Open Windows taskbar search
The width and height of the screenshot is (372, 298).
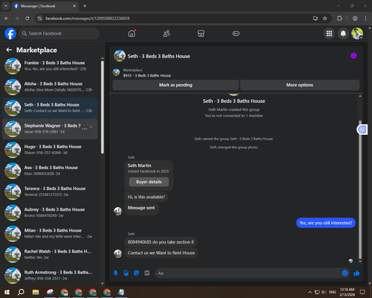pyautogui.click(x=21, y=292)
